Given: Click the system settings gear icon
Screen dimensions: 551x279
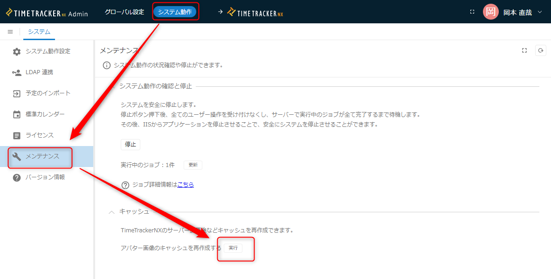Looking at the screenshot, I should pyautogui.click(x=17, y=52).
